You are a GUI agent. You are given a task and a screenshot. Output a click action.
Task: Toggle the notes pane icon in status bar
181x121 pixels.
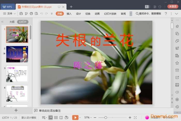pyautogui.click(x=44, y=118)
